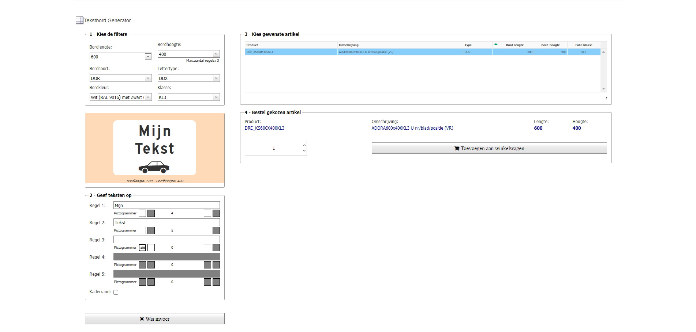Click the page number 1 below the article table
The image size is (696, 332).
coord(606,98)
